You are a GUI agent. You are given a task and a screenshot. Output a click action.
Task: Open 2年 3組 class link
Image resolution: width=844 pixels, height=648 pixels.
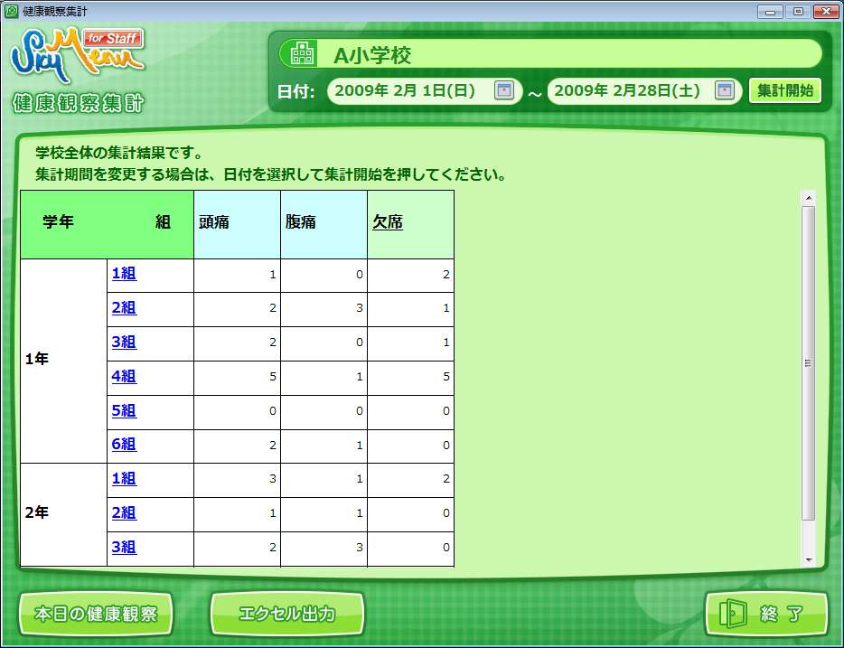tap(124, 548)
